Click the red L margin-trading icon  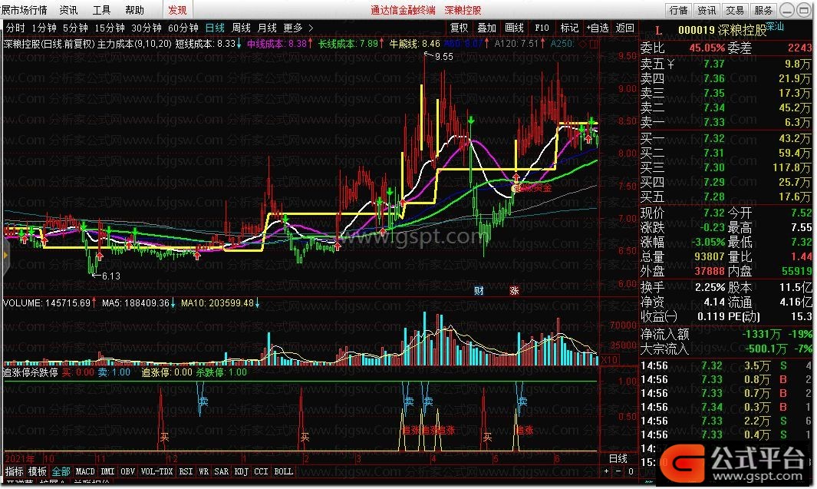pyautogui.click(x=658, y=31)
